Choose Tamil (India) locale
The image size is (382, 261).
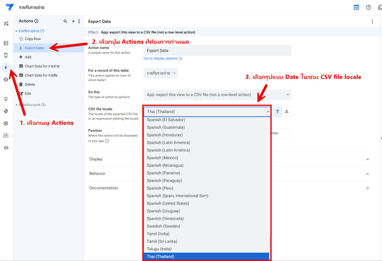[x=206, y=234]
